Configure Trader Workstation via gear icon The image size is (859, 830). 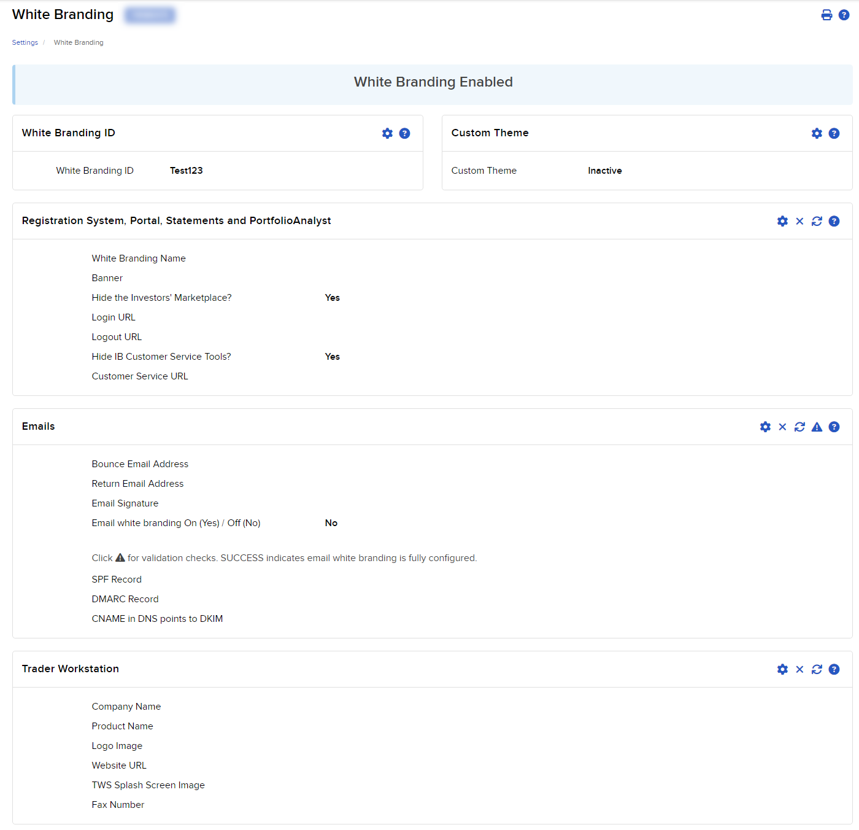(x=782, y=669)
